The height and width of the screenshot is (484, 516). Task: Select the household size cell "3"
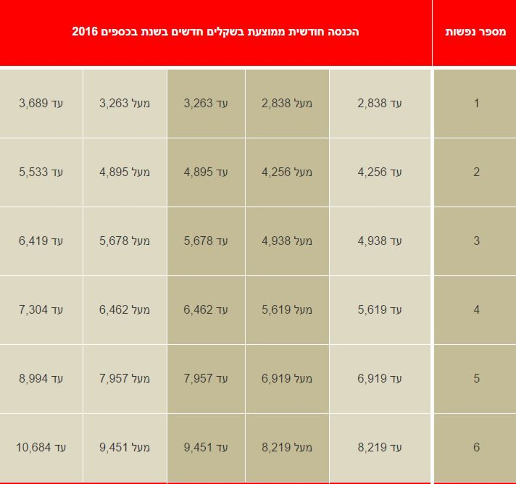click(475, 241)
